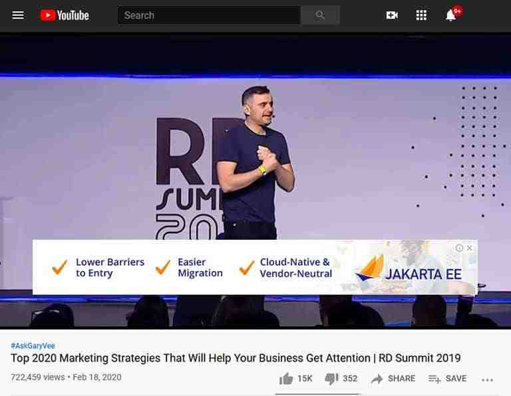Open the create video camera icon
Image resolution: width=511 pixels, height=396 pixels.
click(392, 15)
